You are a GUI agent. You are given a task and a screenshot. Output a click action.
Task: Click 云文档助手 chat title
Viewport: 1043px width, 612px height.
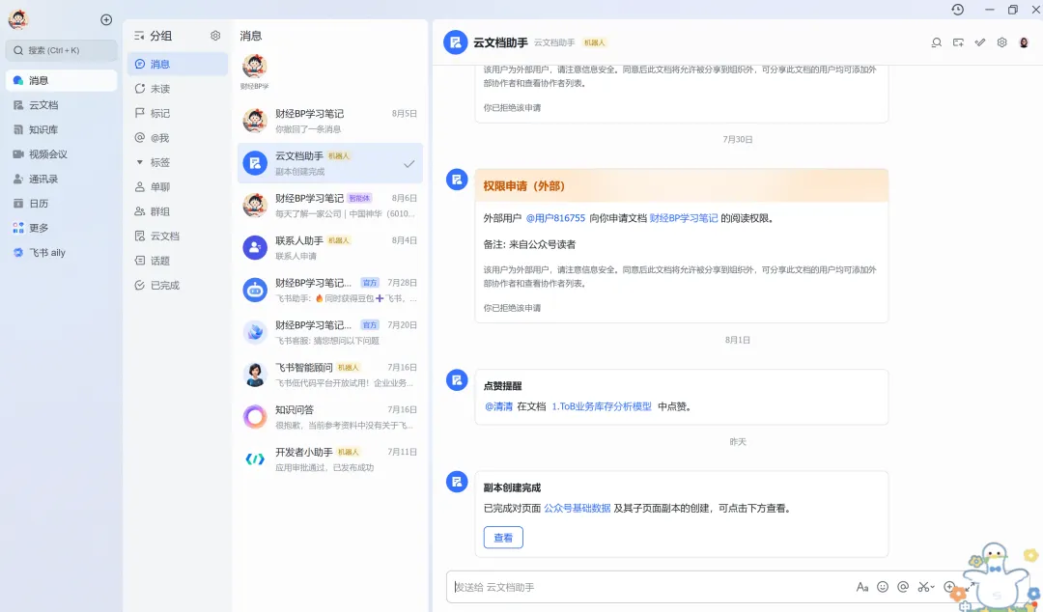coord(500,42)
